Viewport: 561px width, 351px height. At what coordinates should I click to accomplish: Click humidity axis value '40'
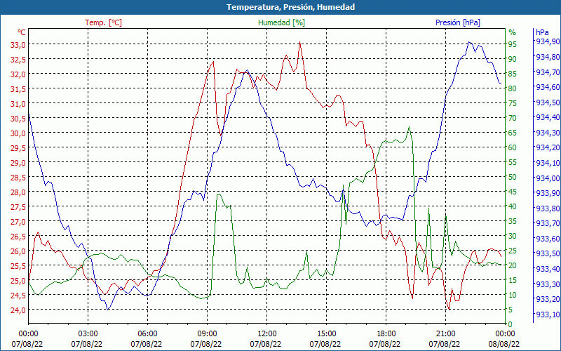click(513, 206)
